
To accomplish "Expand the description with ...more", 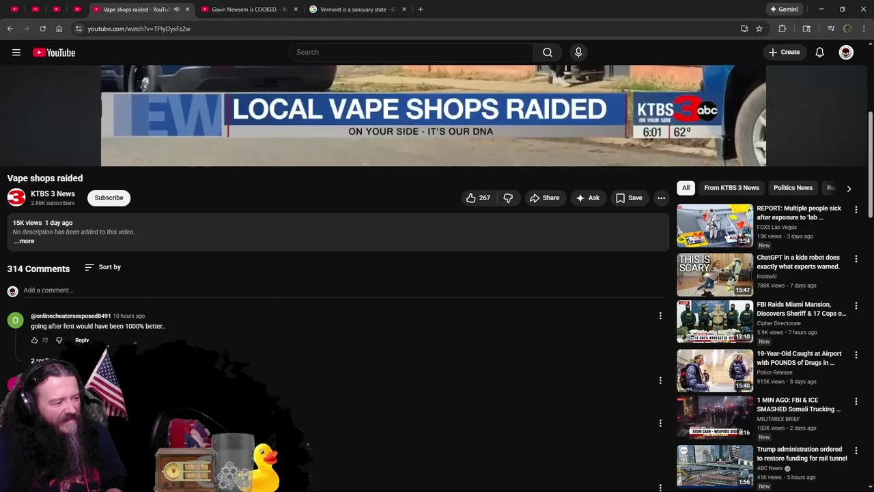I will click(x=24, y=241).
